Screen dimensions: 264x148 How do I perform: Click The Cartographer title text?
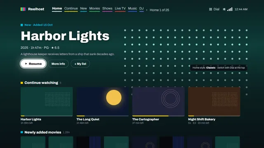click(x=146, y=119)
